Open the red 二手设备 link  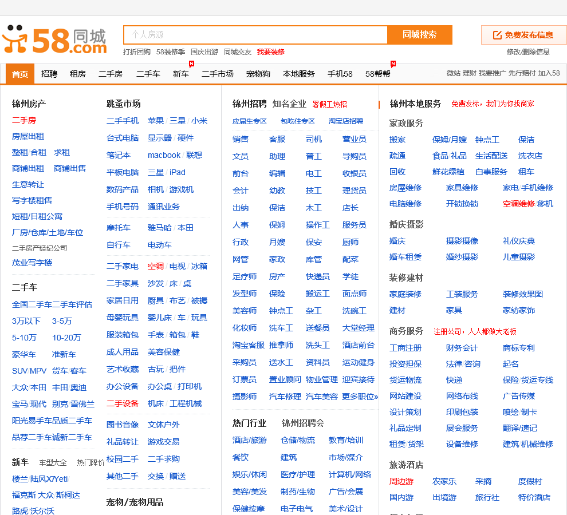123,403
